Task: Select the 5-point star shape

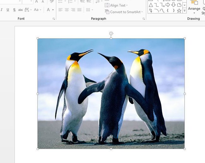Action: click(x=179, y=10)
